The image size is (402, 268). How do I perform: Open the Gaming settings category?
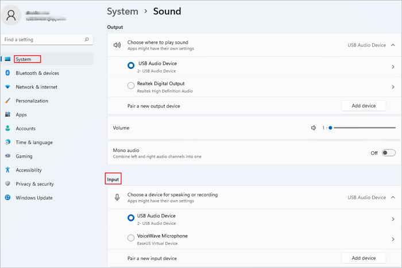[24, 156]
